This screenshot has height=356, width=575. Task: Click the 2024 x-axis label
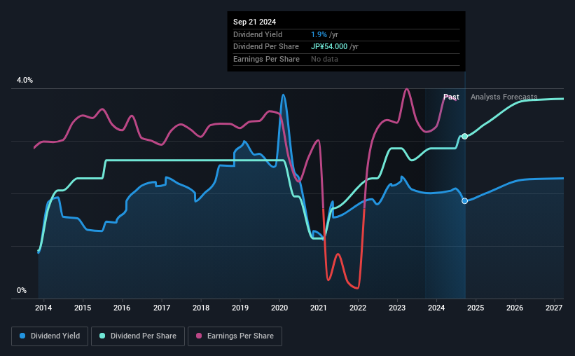[x=436, y=308]
